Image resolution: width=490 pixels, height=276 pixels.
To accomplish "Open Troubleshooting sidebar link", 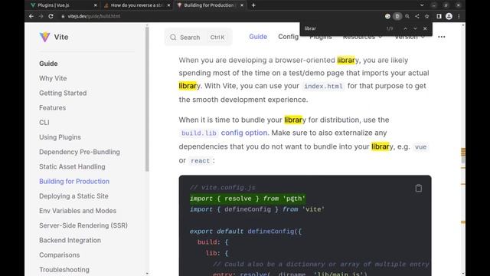I will [x=64, y=269].
